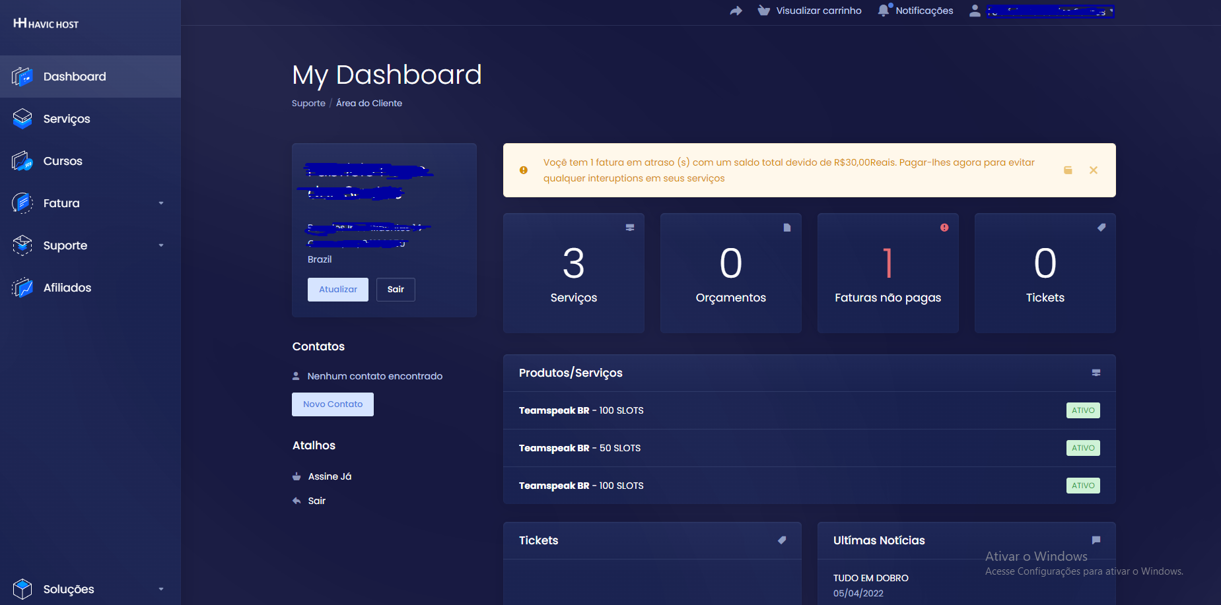Expand the Suporte submenu arrow

click(x=161, y=245)
